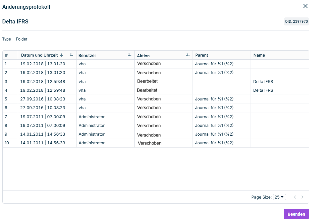Click the 12:59:48 timestamp in row 4
Viewport: 315px width, 224px height.
point(56,90)
